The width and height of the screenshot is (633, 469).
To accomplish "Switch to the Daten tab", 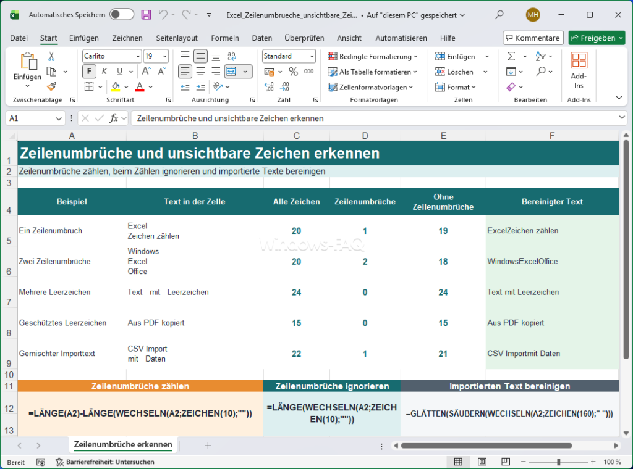I will 262,38.
